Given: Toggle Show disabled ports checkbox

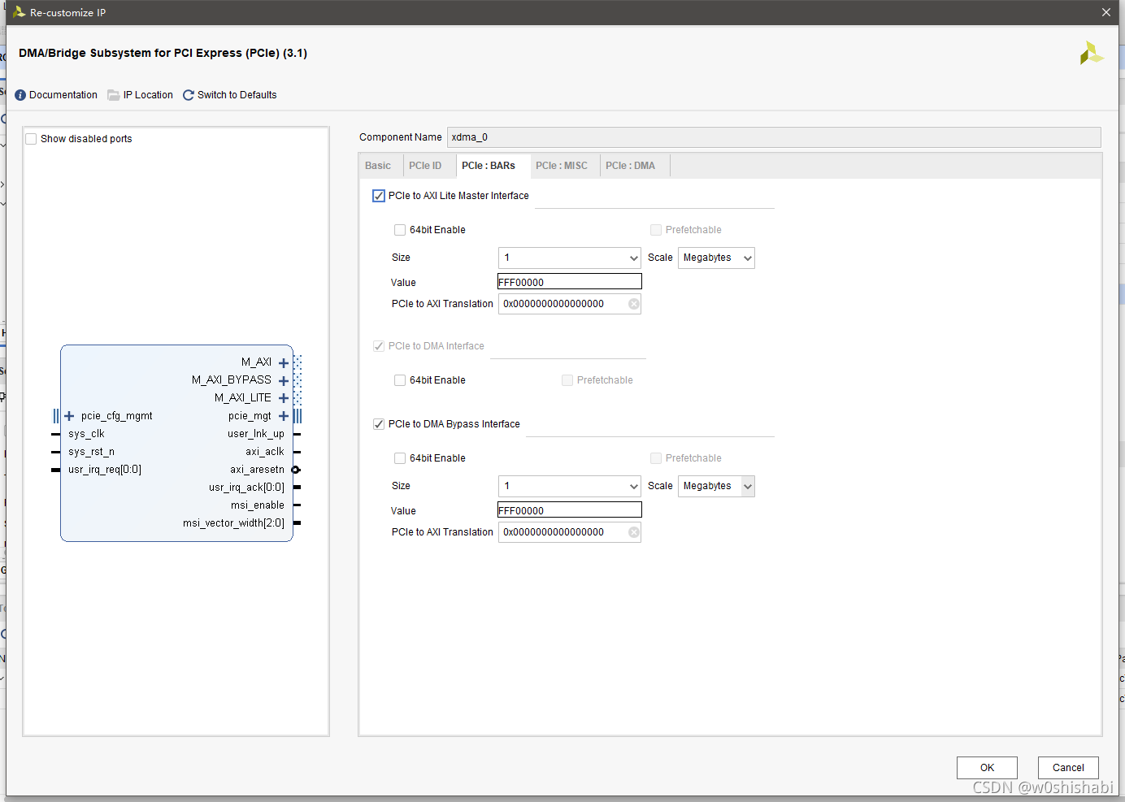Looking at the screenshot, I should [x=32, y=139].
